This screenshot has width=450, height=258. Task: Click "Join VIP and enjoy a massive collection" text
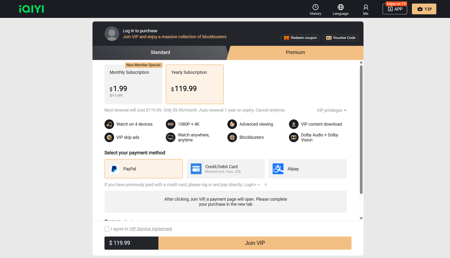tap(174, 37)
